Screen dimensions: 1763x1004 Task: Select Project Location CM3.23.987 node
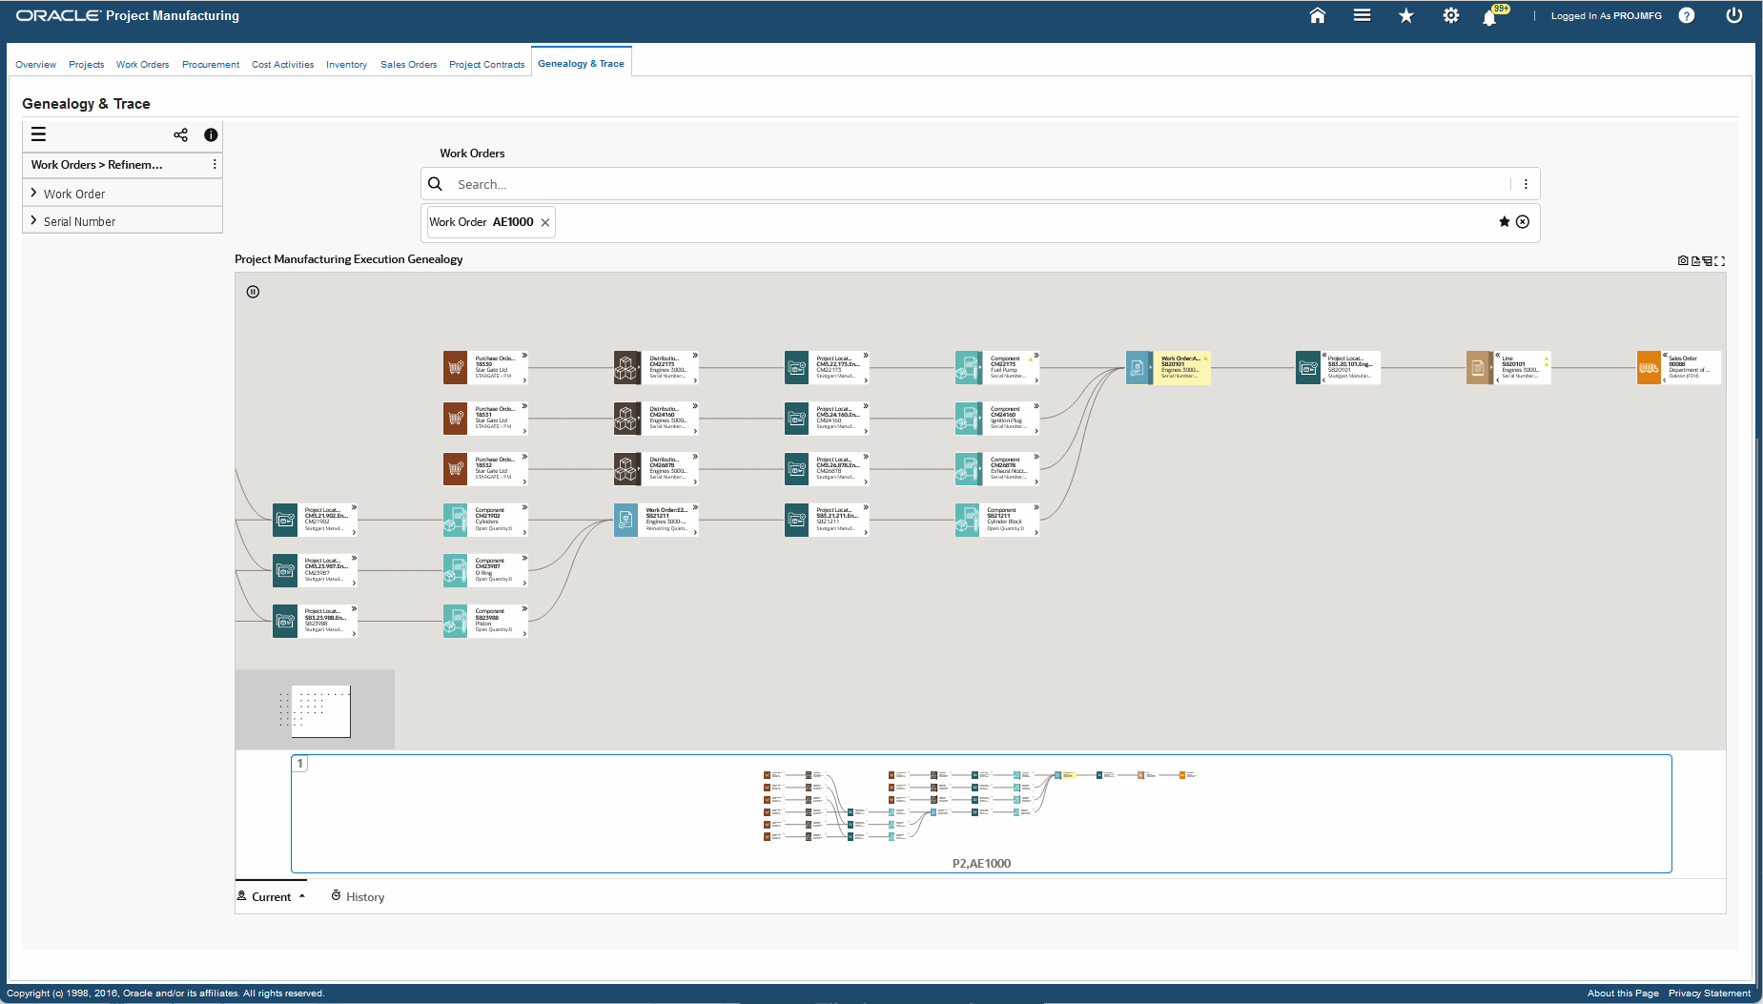pyautogui.click(x=315, y=570)
